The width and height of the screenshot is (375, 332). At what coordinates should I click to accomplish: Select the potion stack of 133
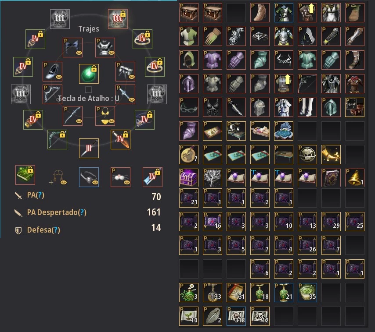click(213, 293)
